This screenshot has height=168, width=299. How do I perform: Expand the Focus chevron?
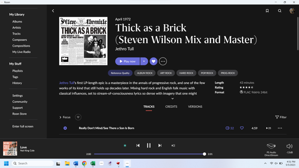pos(61,117)
